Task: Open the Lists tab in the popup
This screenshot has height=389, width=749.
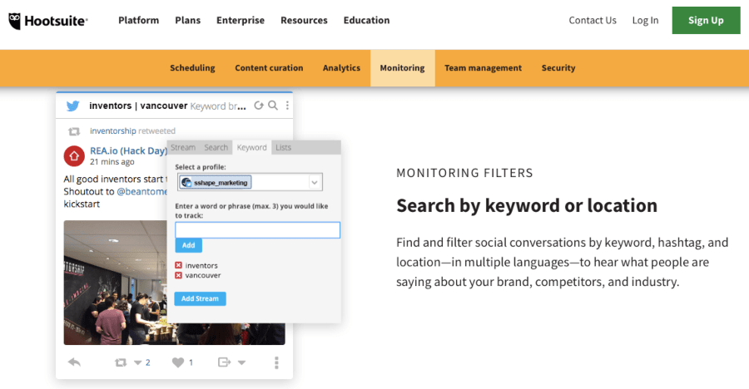Action: (x=283, y=148)
